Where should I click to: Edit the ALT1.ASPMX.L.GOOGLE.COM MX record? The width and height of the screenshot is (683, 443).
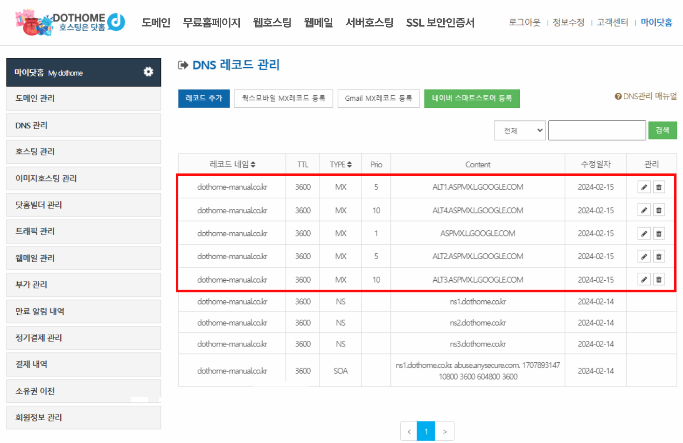(x=644, y=187)
